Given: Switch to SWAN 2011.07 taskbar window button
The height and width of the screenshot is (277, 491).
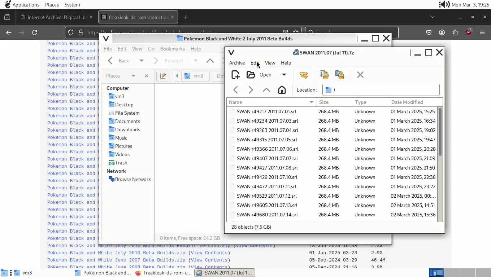Looking at the screenshot, I should [x=225, y=273].
